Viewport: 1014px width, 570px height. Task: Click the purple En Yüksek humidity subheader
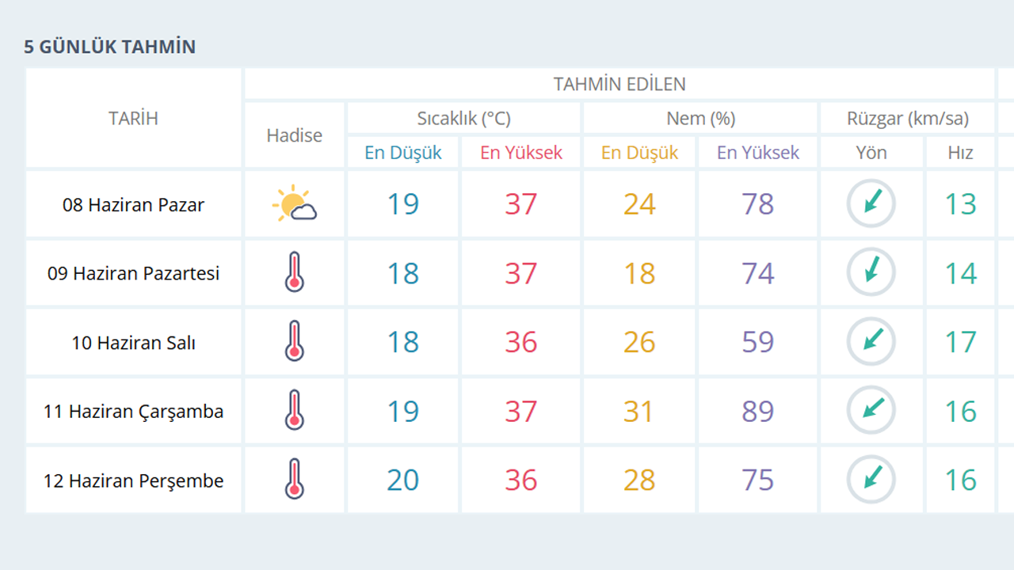pos(758,153)
